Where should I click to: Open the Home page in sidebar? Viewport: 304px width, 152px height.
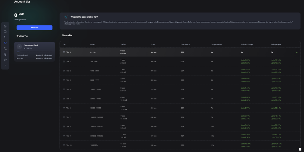[5, 26]
